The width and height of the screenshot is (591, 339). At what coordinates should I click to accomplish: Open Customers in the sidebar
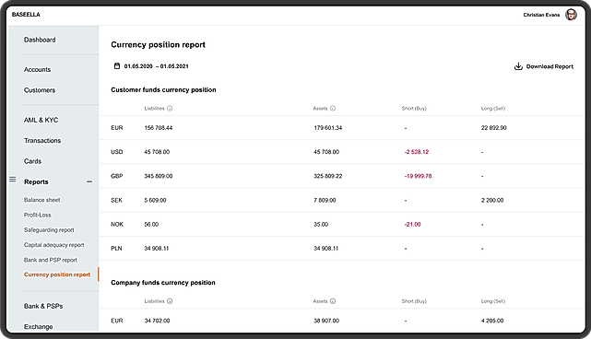click(x=40, y=90)
